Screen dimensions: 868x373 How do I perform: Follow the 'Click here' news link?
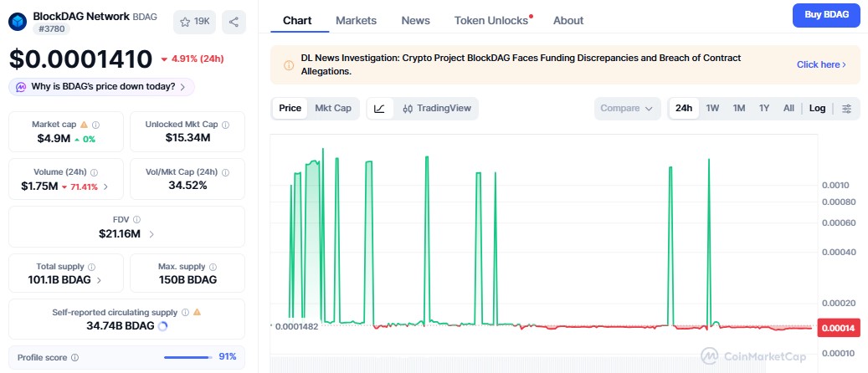[x=821, y=64]
